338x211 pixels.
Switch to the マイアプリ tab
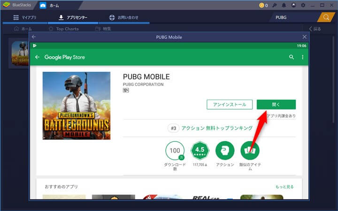click(25, 17)
